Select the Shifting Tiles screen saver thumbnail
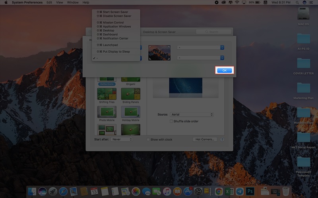 tap(107, 93)
